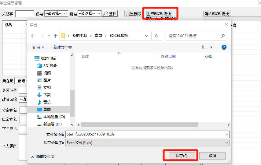Click 新建文件夹 button
Image resolution: width=261 pixels, height=165 pixels.
(63, 47)
